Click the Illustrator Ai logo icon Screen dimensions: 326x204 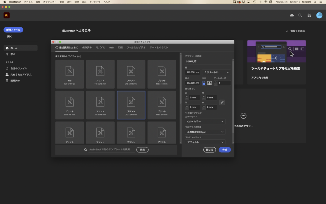[x=7, y=15]
